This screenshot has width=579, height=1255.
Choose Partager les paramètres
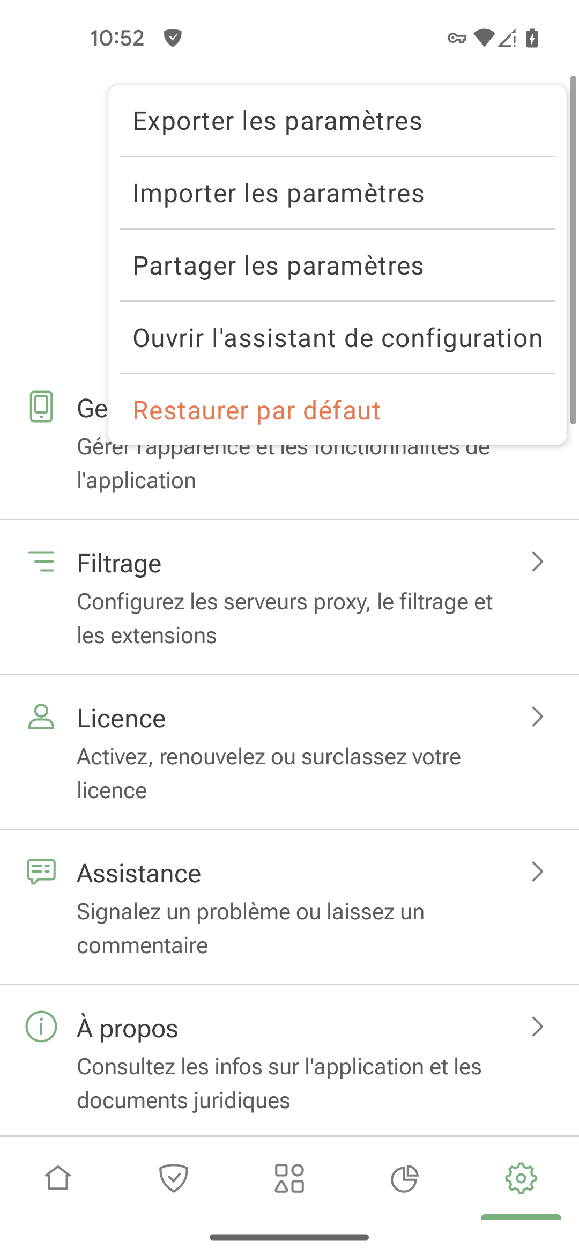[x=278, y=266]
